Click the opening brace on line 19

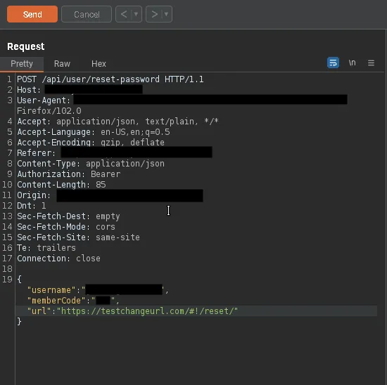[x=19, y=280]
